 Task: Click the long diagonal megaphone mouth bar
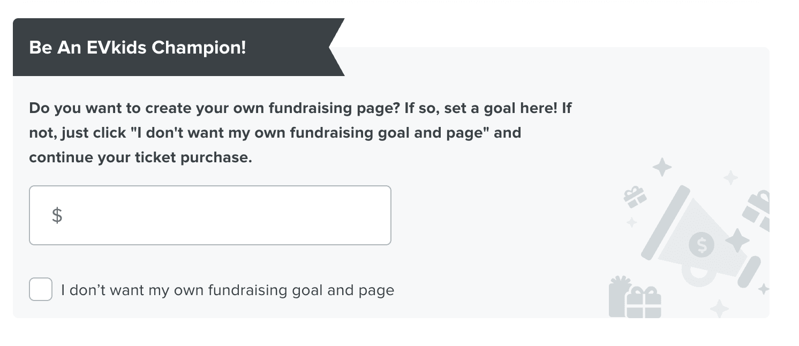tap(666, 222)
